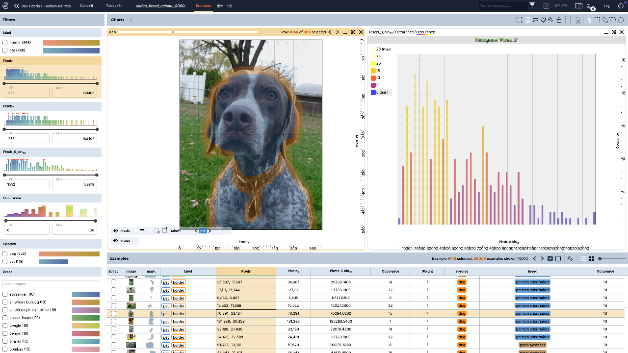
Task: Click the filter funnel icon beside search
Action: tap(532, 6)
